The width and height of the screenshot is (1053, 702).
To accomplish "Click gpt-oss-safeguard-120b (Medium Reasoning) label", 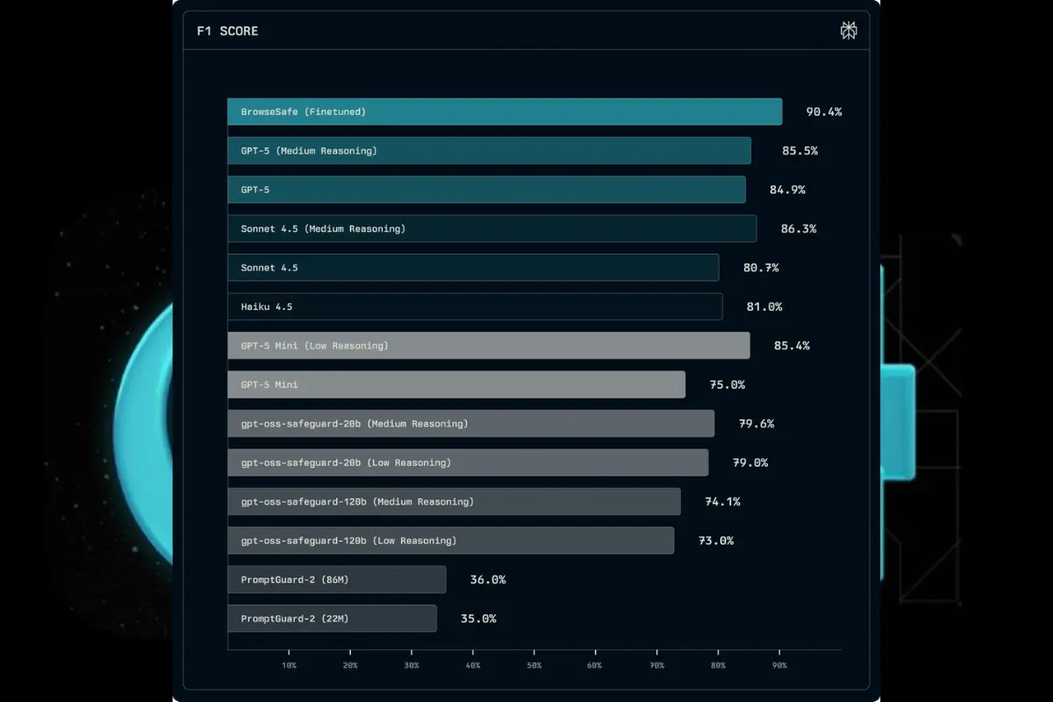I will (x=357, y=502).
